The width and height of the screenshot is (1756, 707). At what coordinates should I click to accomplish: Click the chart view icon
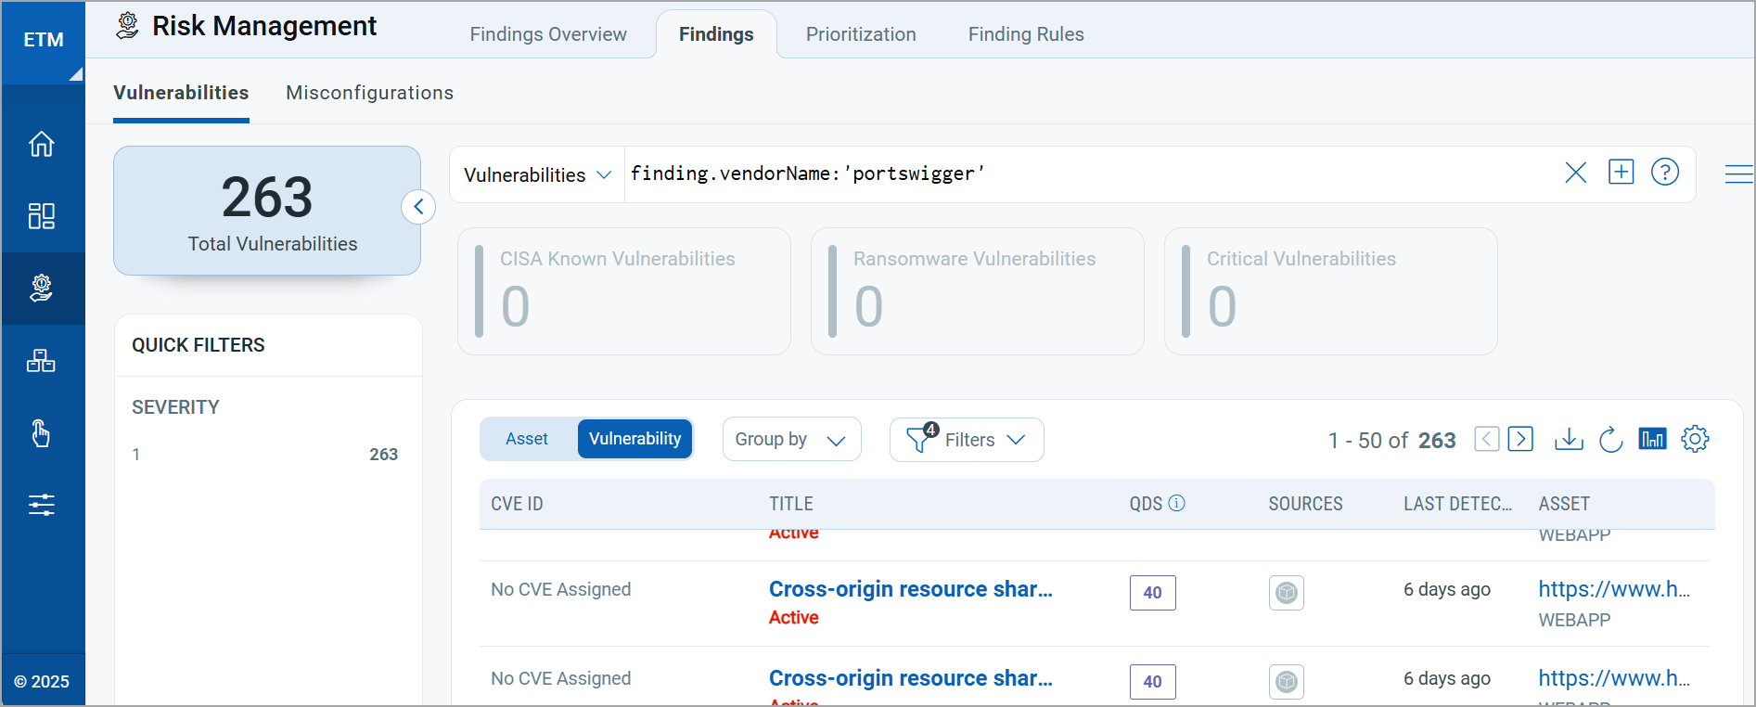click(x=1652, y=439)
